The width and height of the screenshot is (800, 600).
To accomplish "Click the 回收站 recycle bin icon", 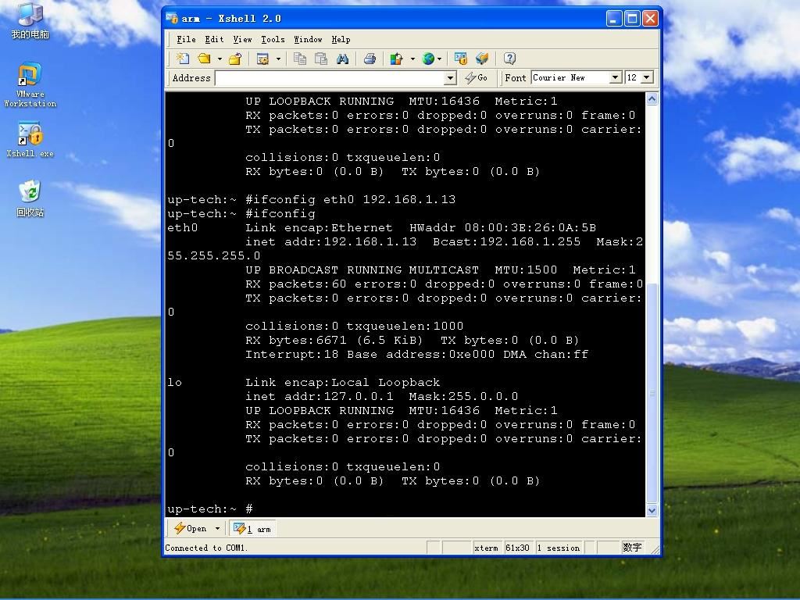I will pyautogui.click(x=30, y=198).
